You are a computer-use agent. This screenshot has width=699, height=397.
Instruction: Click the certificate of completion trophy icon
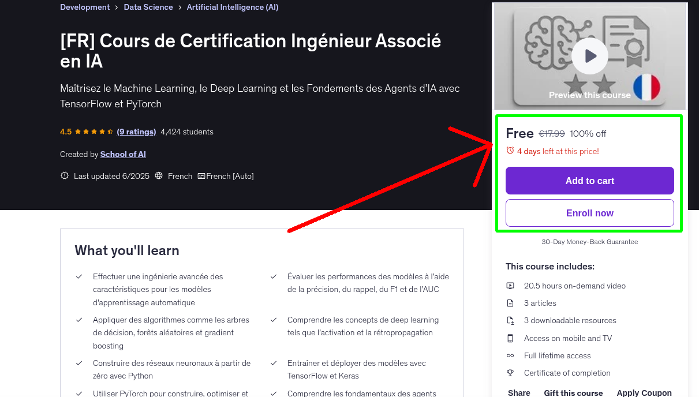[x=510, y=373]
